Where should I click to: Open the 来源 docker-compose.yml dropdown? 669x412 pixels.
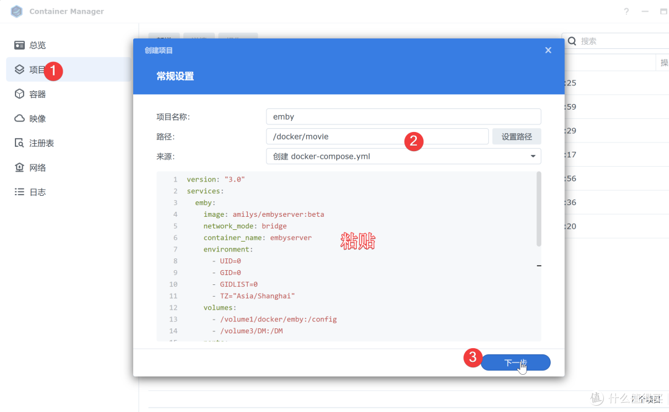point(404,156)
